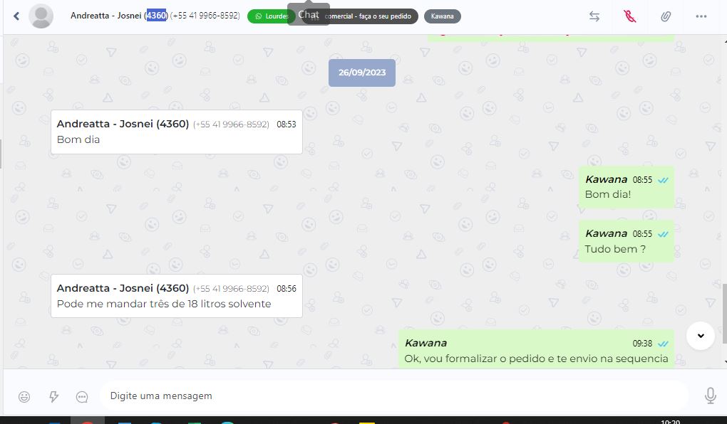Click the contact's profile avatar
The height and width of the screenshot is (424, 727).
(41, 16)
